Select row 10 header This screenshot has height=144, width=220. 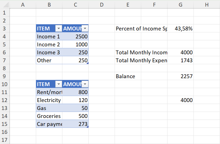coord(5,84)
